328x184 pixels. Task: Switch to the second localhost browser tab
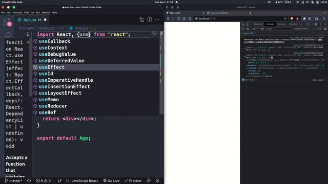[227, 13]
